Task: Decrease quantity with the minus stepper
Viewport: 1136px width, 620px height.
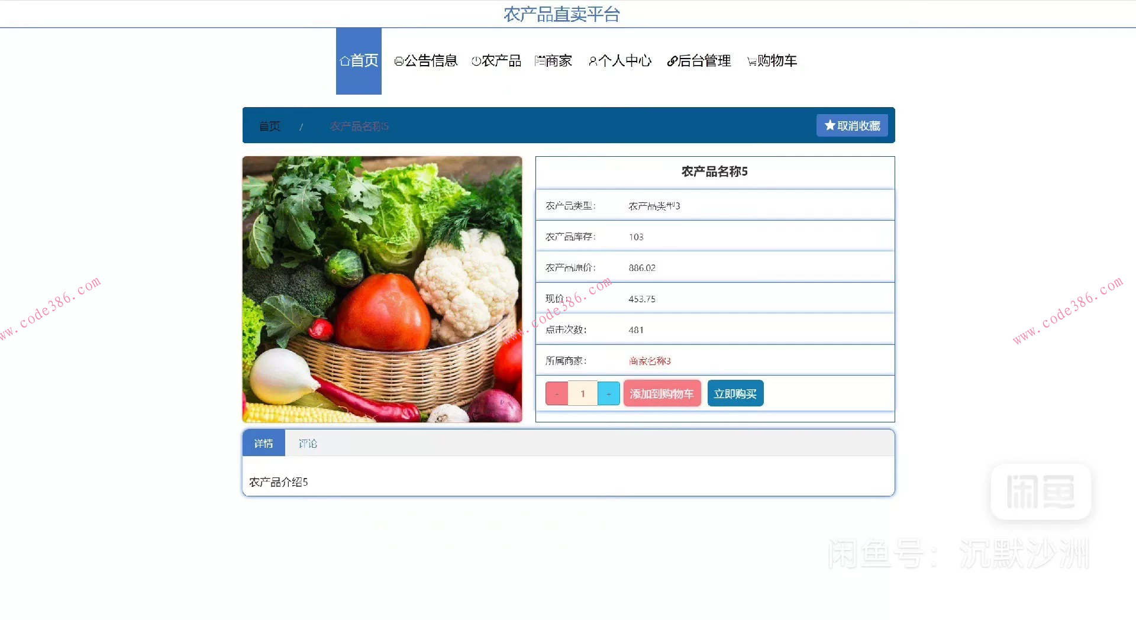Action: pyautogui.click(x=556, y=393)
